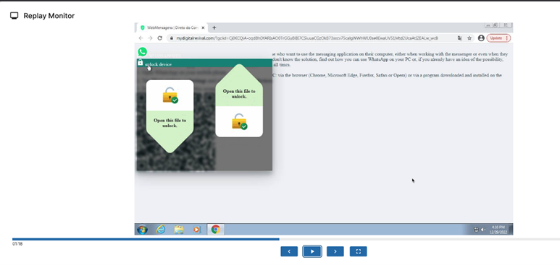
Task: Open the Chrome profile avatar
Action: pyautogui.click(x=481, y=38)
